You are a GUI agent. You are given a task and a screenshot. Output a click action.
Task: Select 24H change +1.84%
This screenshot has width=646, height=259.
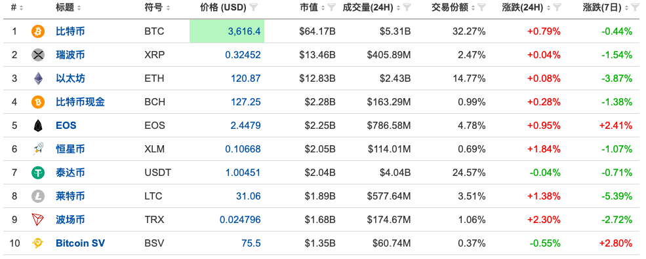tap(544, 149)
